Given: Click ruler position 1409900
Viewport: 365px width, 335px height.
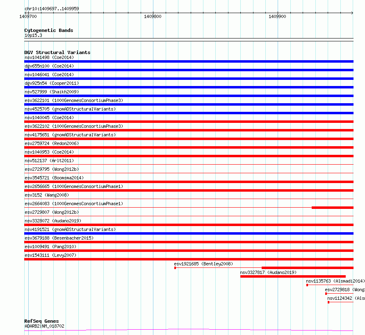Looking at the screenshot, I should click(277, 16).
